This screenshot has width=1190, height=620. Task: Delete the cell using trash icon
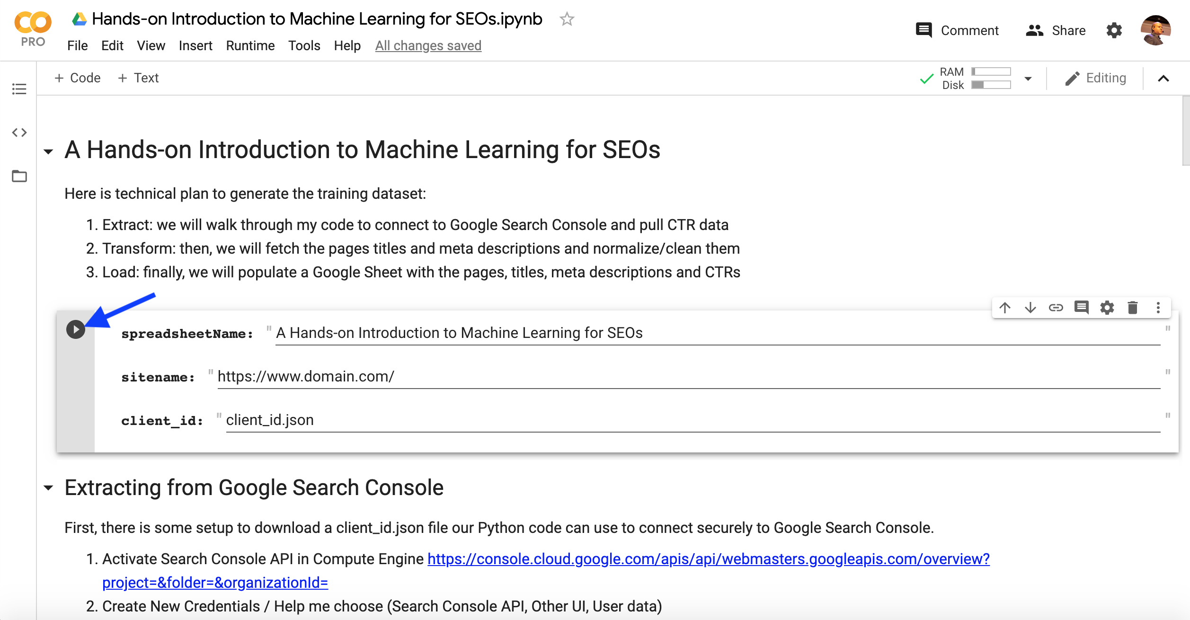pyautogui.click(x=1133, y=308)
